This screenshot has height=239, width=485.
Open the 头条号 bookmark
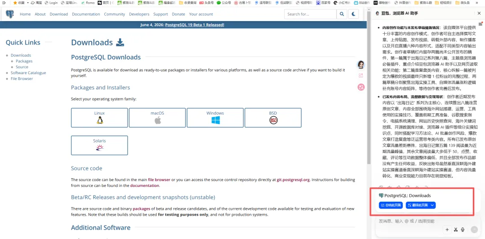[x=206, y=3]
